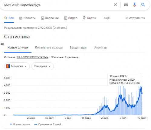Open the on-screen keyboard icon
The height and width of the screenshot is (130, 151).
click(x=126, y=5)
